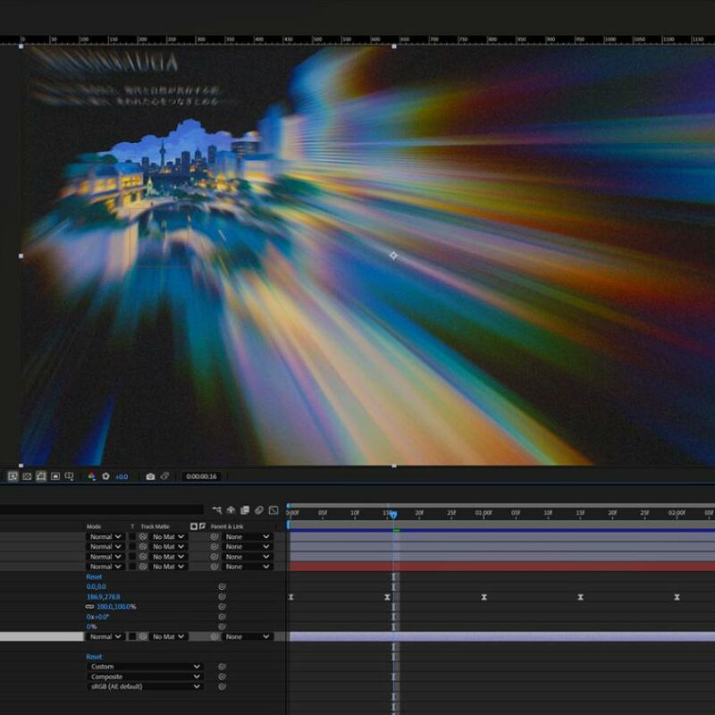The height and width of the screenshot is (715, 715).
Task: Open parent None dropdown on top layer
Action: 248,537
